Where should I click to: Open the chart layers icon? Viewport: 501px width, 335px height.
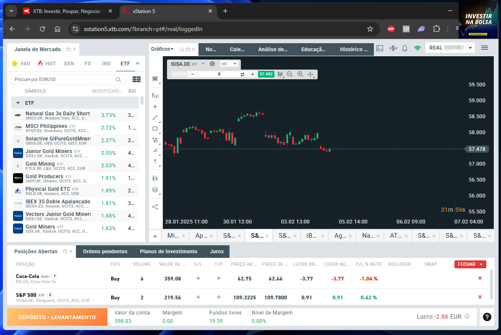pos(155,190)
